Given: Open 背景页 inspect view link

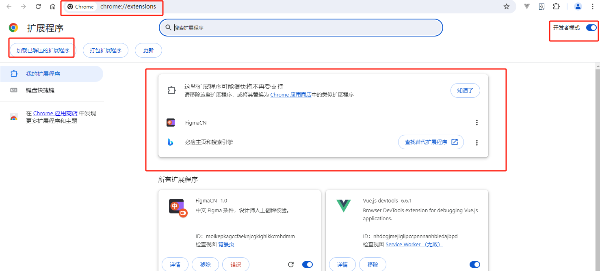Looking at the screenshot, I should (x=226, y=244).
